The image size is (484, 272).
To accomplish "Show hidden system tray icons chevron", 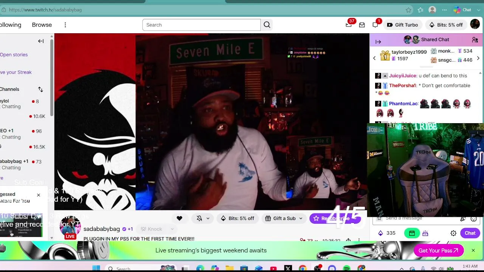I will coord(402,269).
